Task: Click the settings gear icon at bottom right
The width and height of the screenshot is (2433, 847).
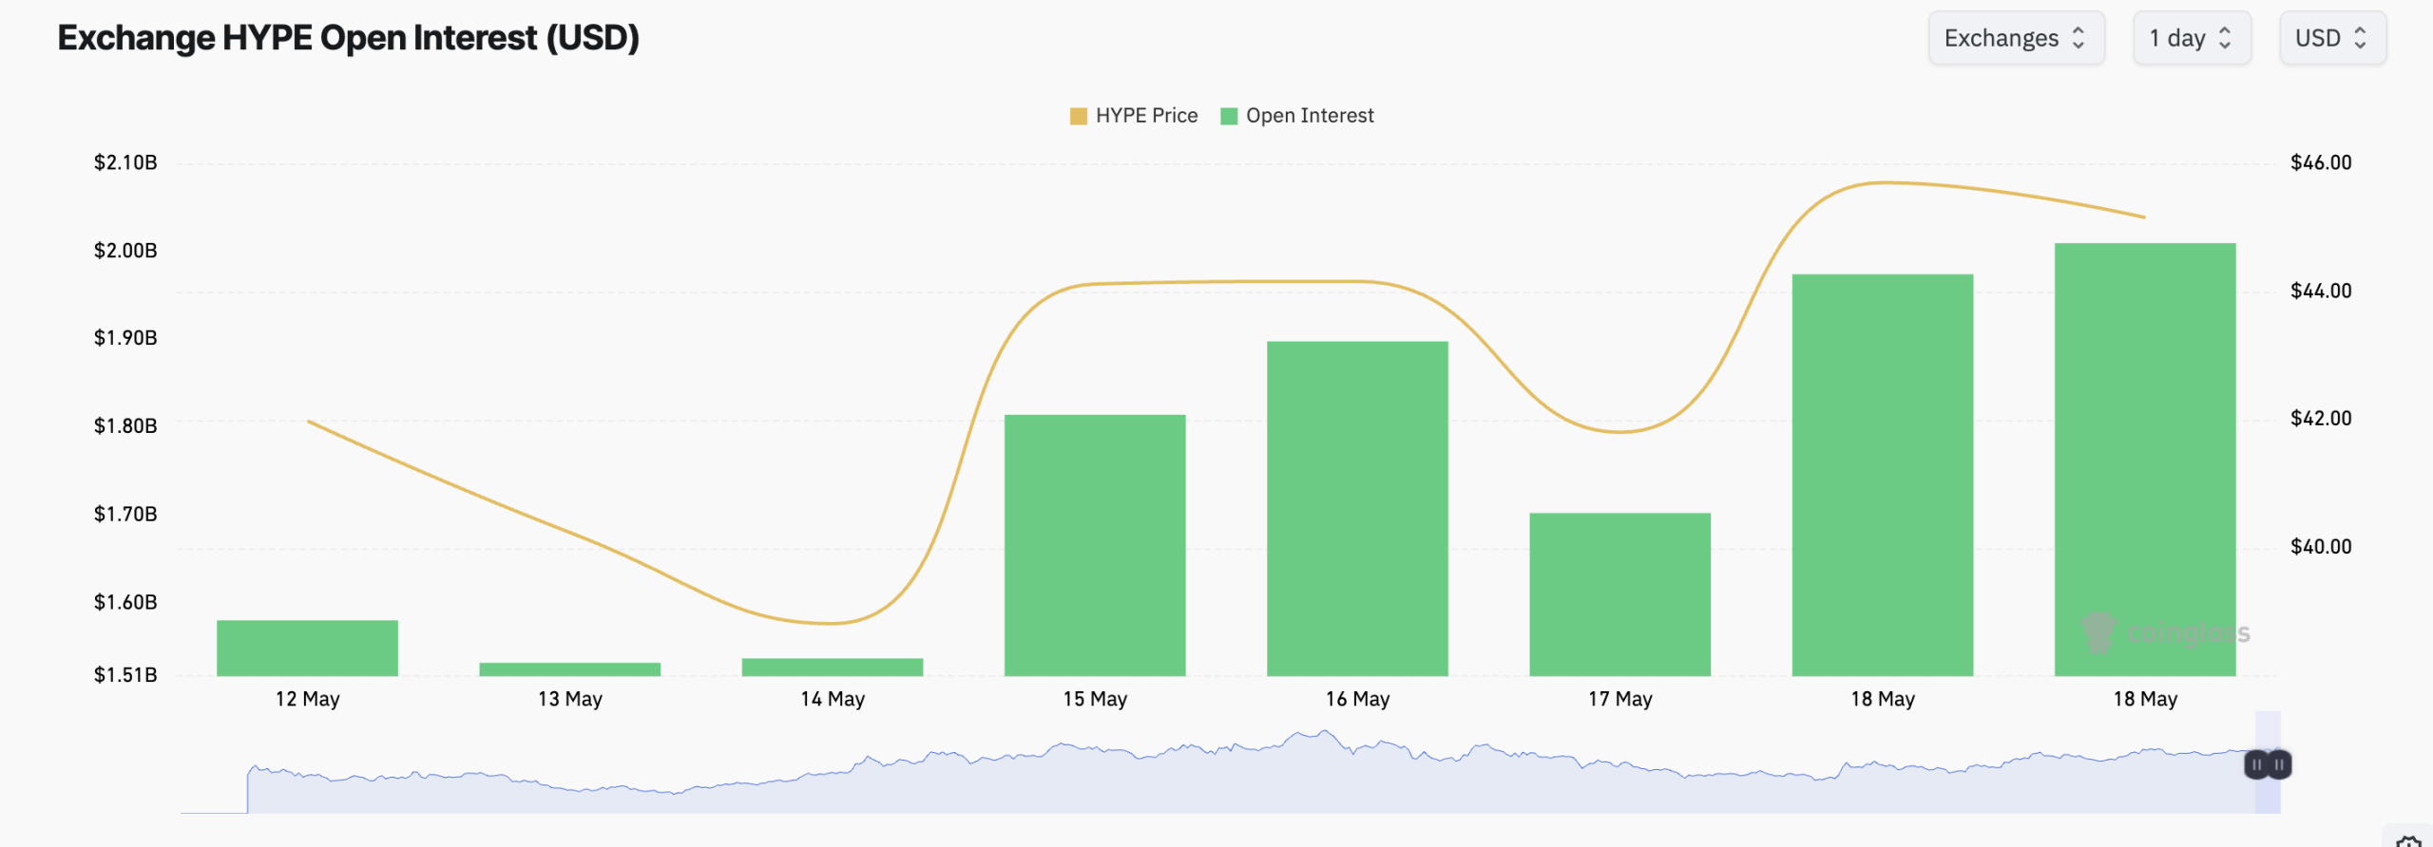Action: pos(2408,840)
